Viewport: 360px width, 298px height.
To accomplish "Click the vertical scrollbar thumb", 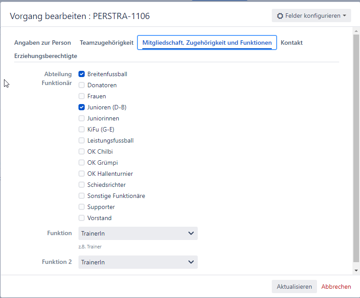I will coord(356,146).
